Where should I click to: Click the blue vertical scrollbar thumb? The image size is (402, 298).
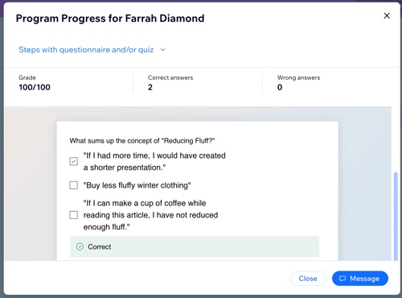396,216
